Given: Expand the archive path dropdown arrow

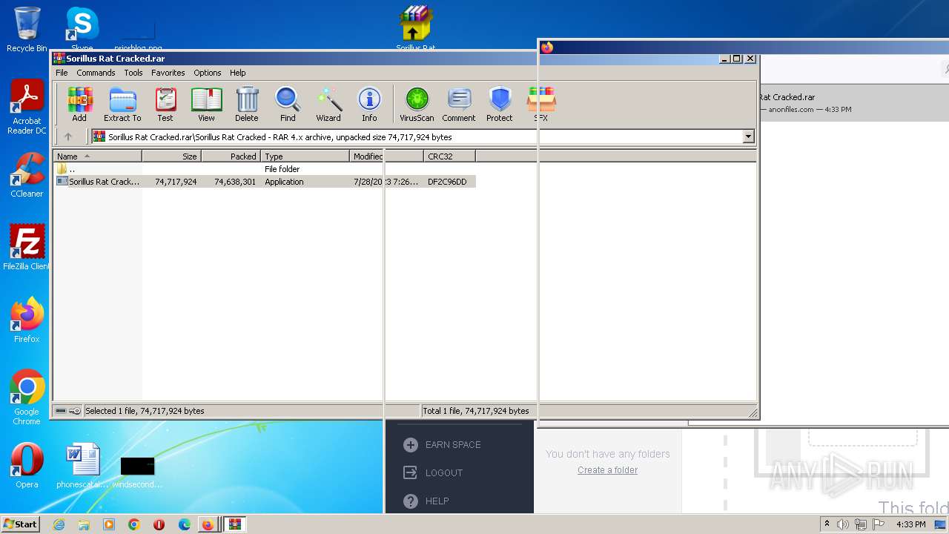Looking at the screenshot, I should pos(748,136).
